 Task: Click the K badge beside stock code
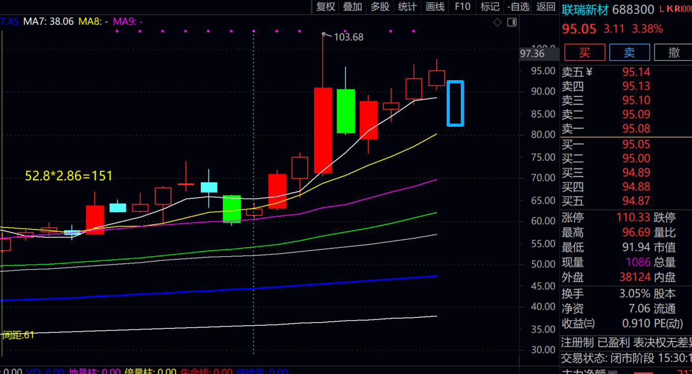click(669, 9)
